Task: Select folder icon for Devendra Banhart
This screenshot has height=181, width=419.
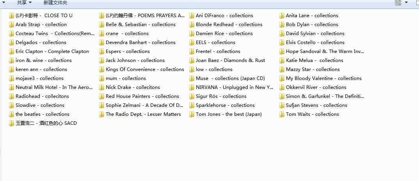Action: click(101, 43)
